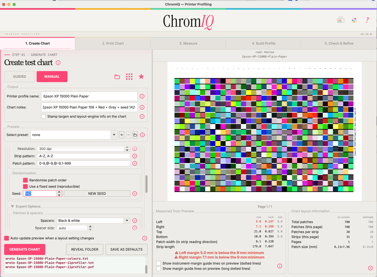Viewport: 377px width, 277px height.
Task: Click the GENERATE CHART button
Action: pyautogui.click(x=25, y=249)
